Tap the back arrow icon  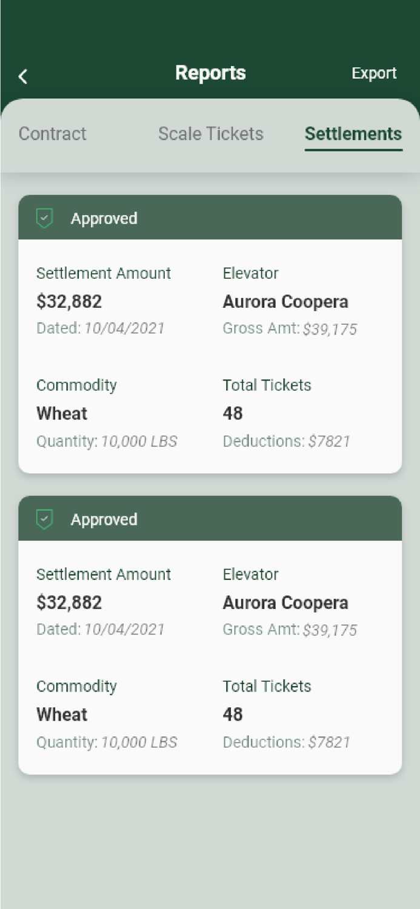pyautogui.click(x=23, y=76)
